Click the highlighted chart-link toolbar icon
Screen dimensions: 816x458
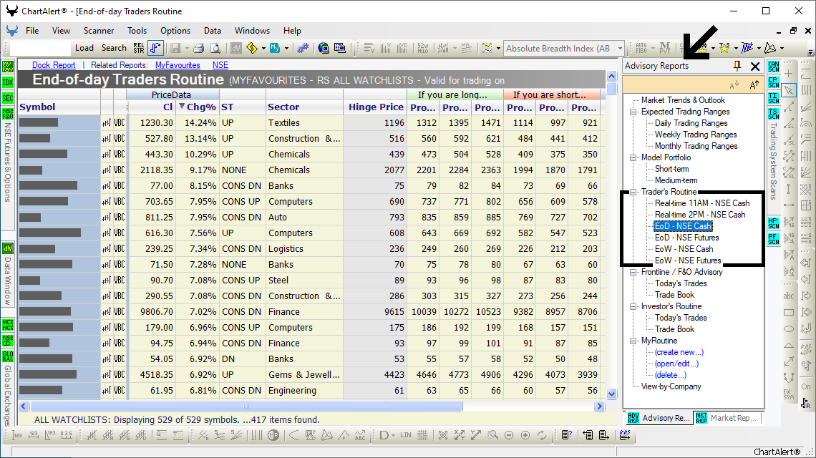click(x=155, y=49)
